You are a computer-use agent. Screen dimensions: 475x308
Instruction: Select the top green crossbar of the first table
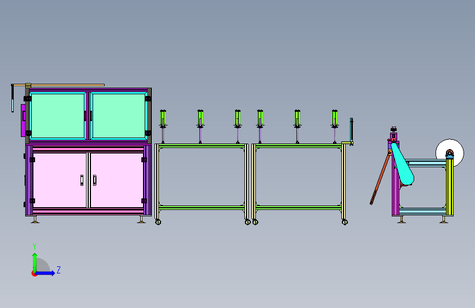tap(202, 146)
